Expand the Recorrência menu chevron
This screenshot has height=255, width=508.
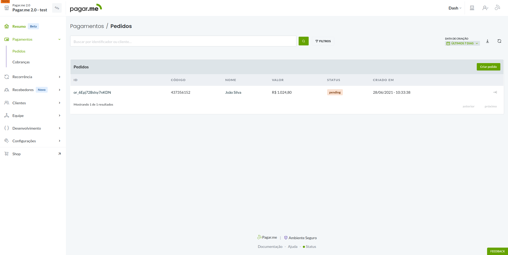point(60,77)
